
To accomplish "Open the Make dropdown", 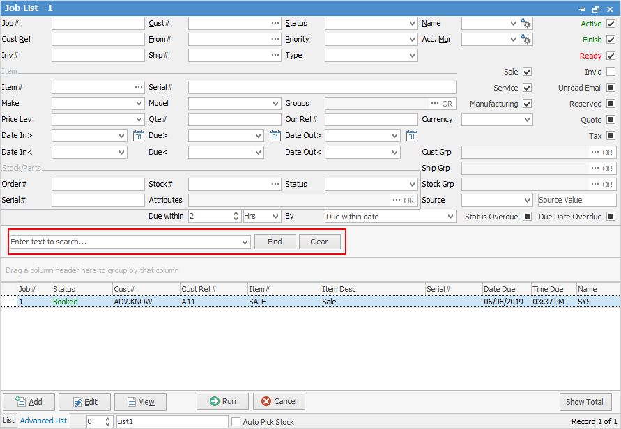I will 139,103.
